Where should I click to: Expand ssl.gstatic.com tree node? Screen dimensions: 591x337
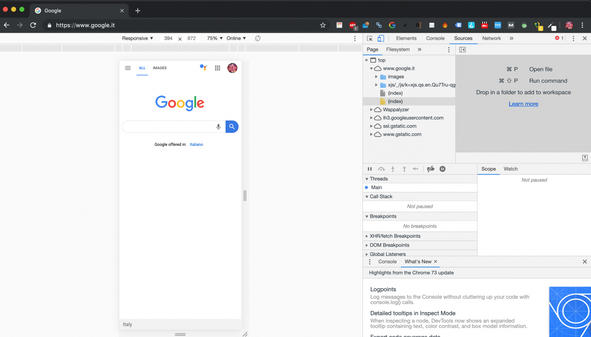[371, 126]
